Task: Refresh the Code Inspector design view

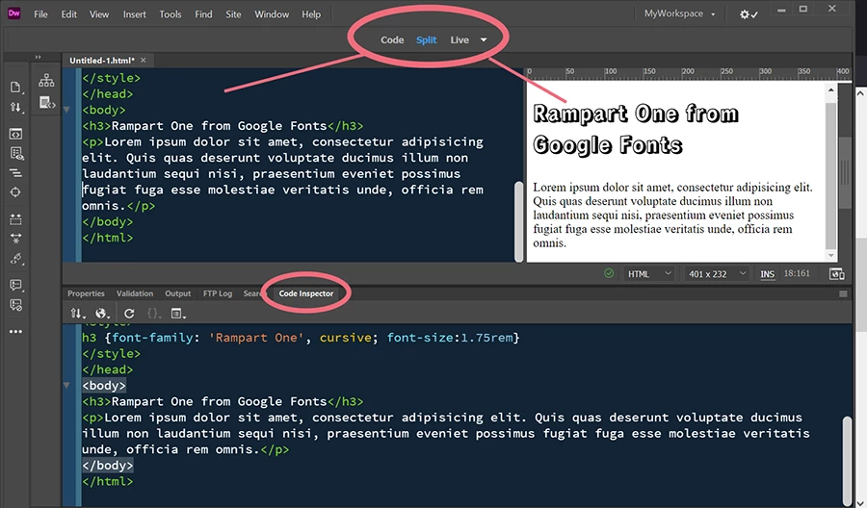Action: 129,314
